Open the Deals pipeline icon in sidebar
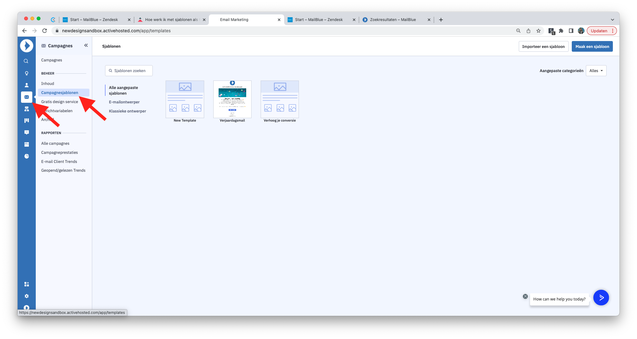Image resolution: width=637 pixels, height=339 pixels. coord(26,120)
